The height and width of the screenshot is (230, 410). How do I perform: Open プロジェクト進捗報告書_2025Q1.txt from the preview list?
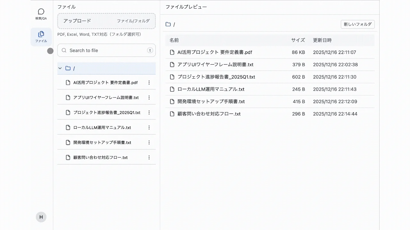(x=216, y=77)
